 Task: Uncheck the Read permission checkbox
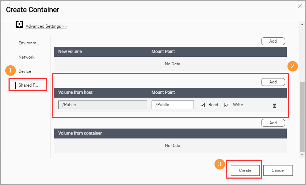pos(202,105)
